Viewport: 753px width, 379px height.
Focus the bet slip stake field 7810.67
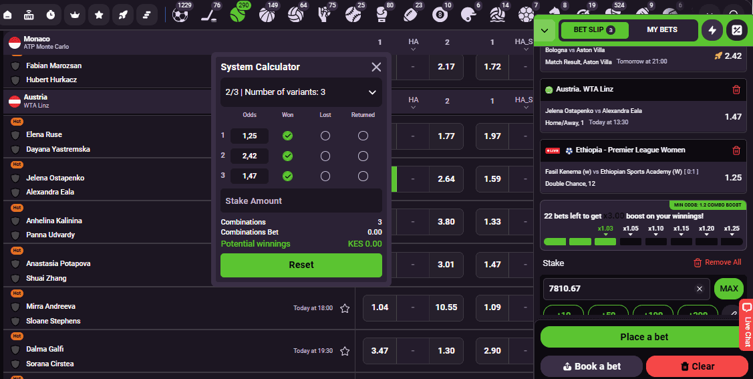coord(626,289)
